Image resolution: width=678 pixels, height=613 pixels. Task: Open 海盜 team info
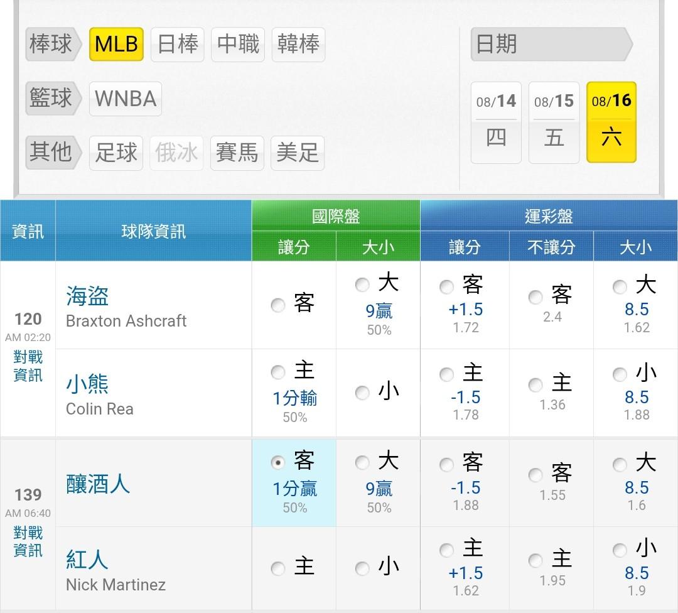click(x=87, y=296)
